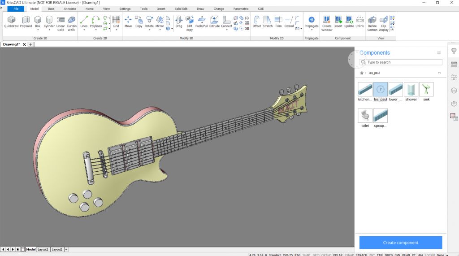Switch to the Layout1 tab

point(43,250)
